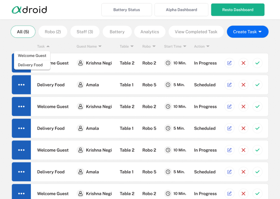Click the Task column sort arrow
Image resolution: width=280 pixels, height=199 pixels.
tap(48, 46)
